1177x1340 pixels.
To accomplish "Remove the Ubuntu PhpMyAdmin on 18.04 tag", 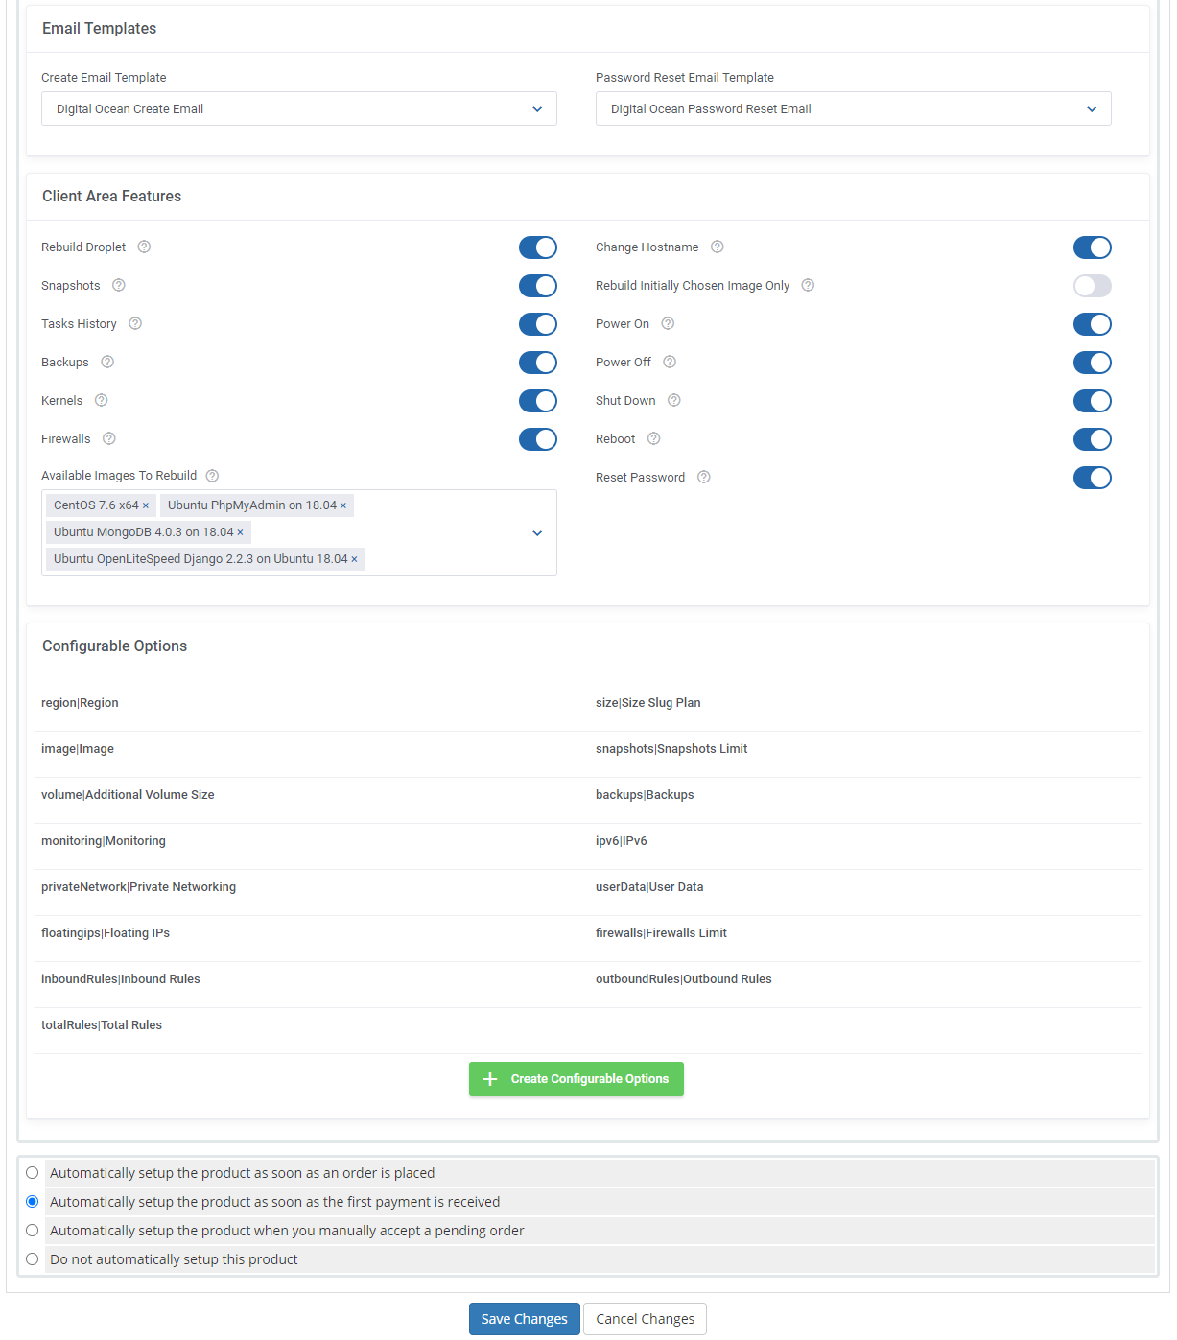I will point(344,505).
